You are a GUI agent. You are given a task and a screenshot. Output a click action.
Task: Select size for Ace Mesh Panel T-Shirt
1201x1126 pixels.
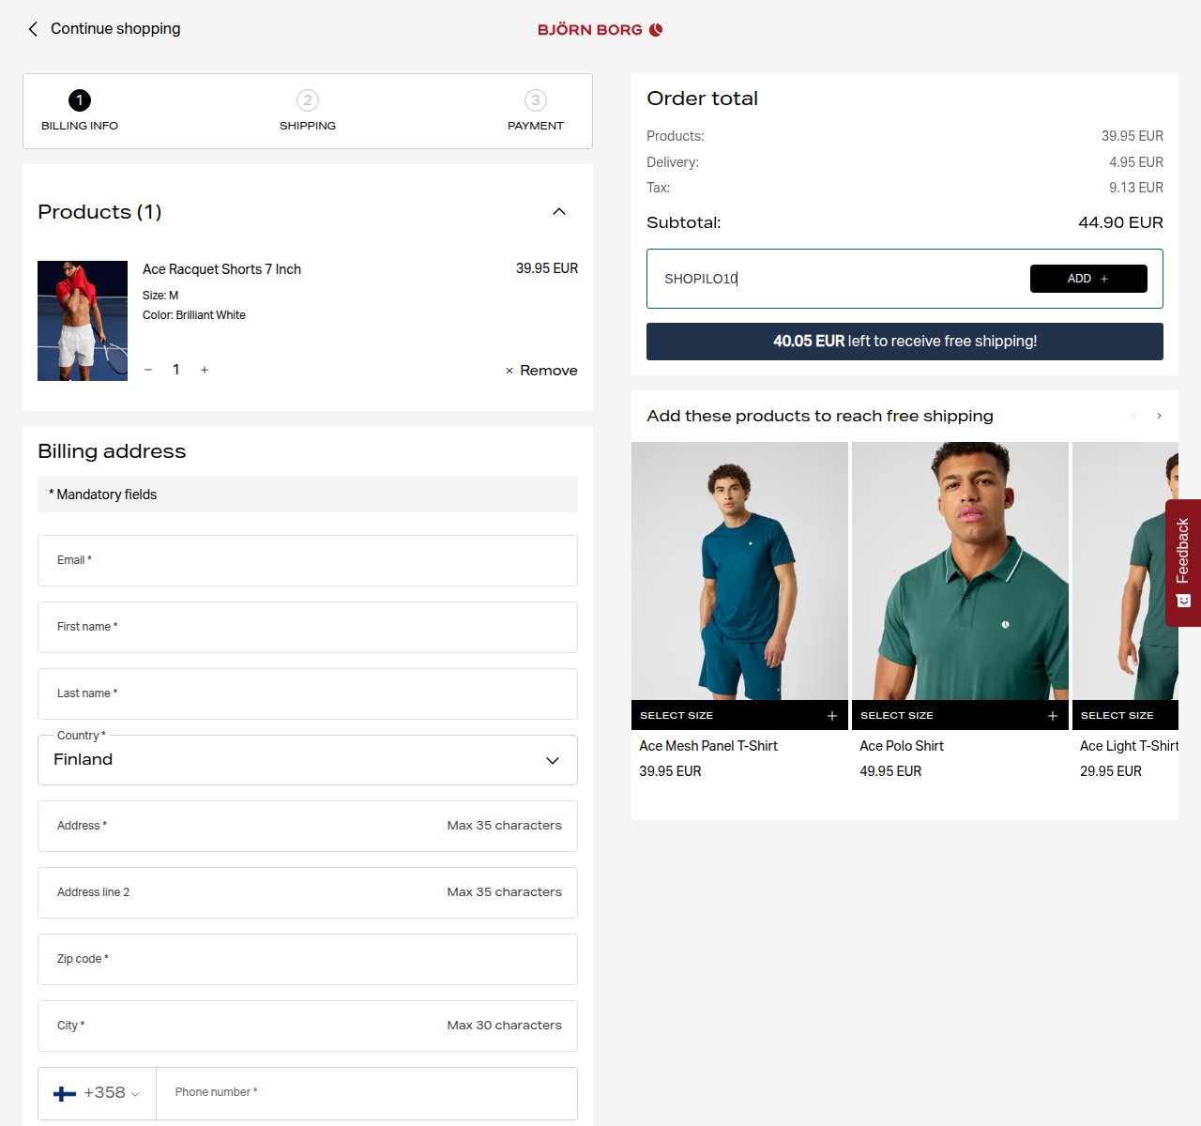739,715
